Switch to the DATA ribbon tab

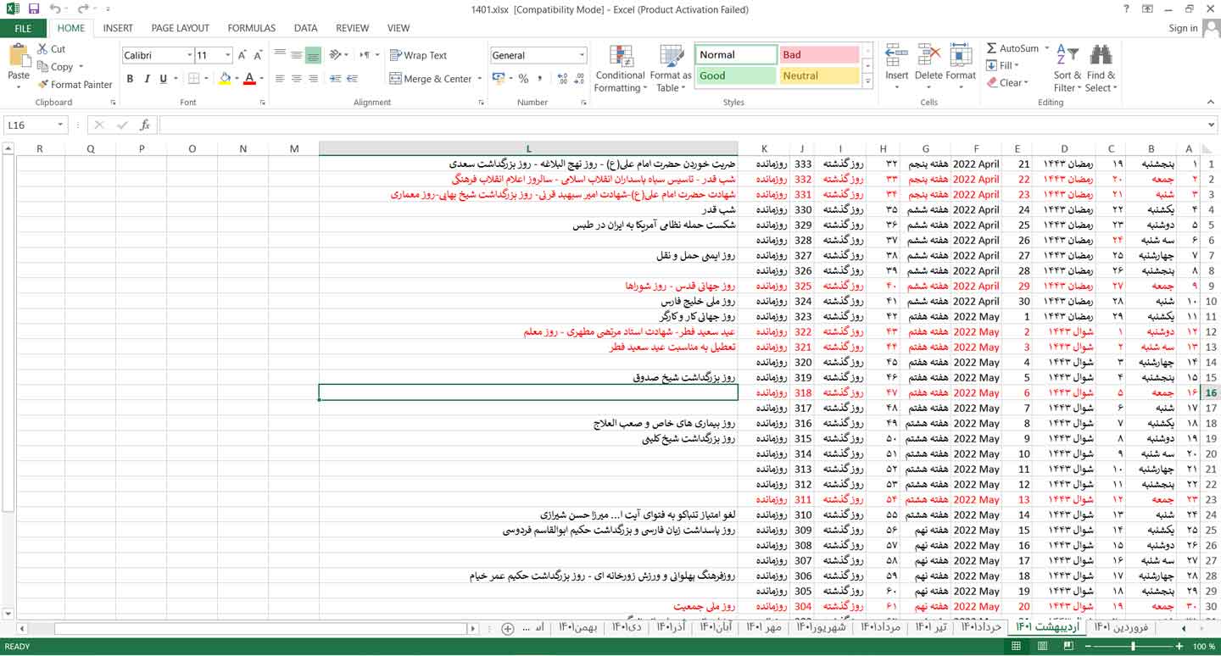point(305,28)
